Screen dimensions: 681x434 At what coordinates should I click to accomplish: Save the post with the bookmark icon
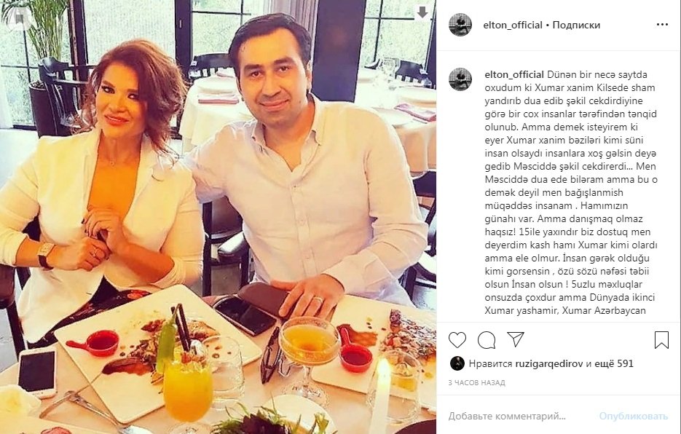661,340
